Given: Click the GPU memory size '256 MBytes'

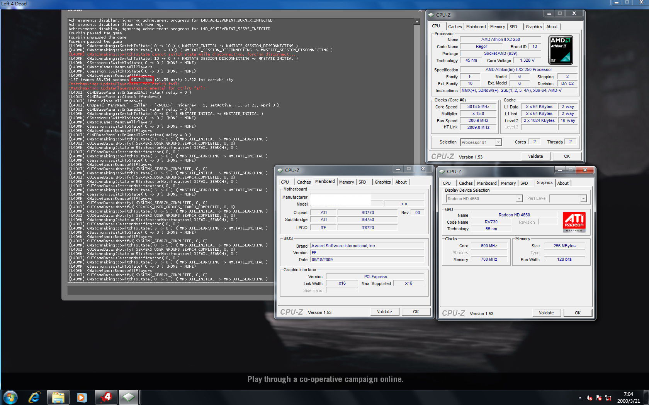Looking at the screenshot, I should (x=564, y=246).
